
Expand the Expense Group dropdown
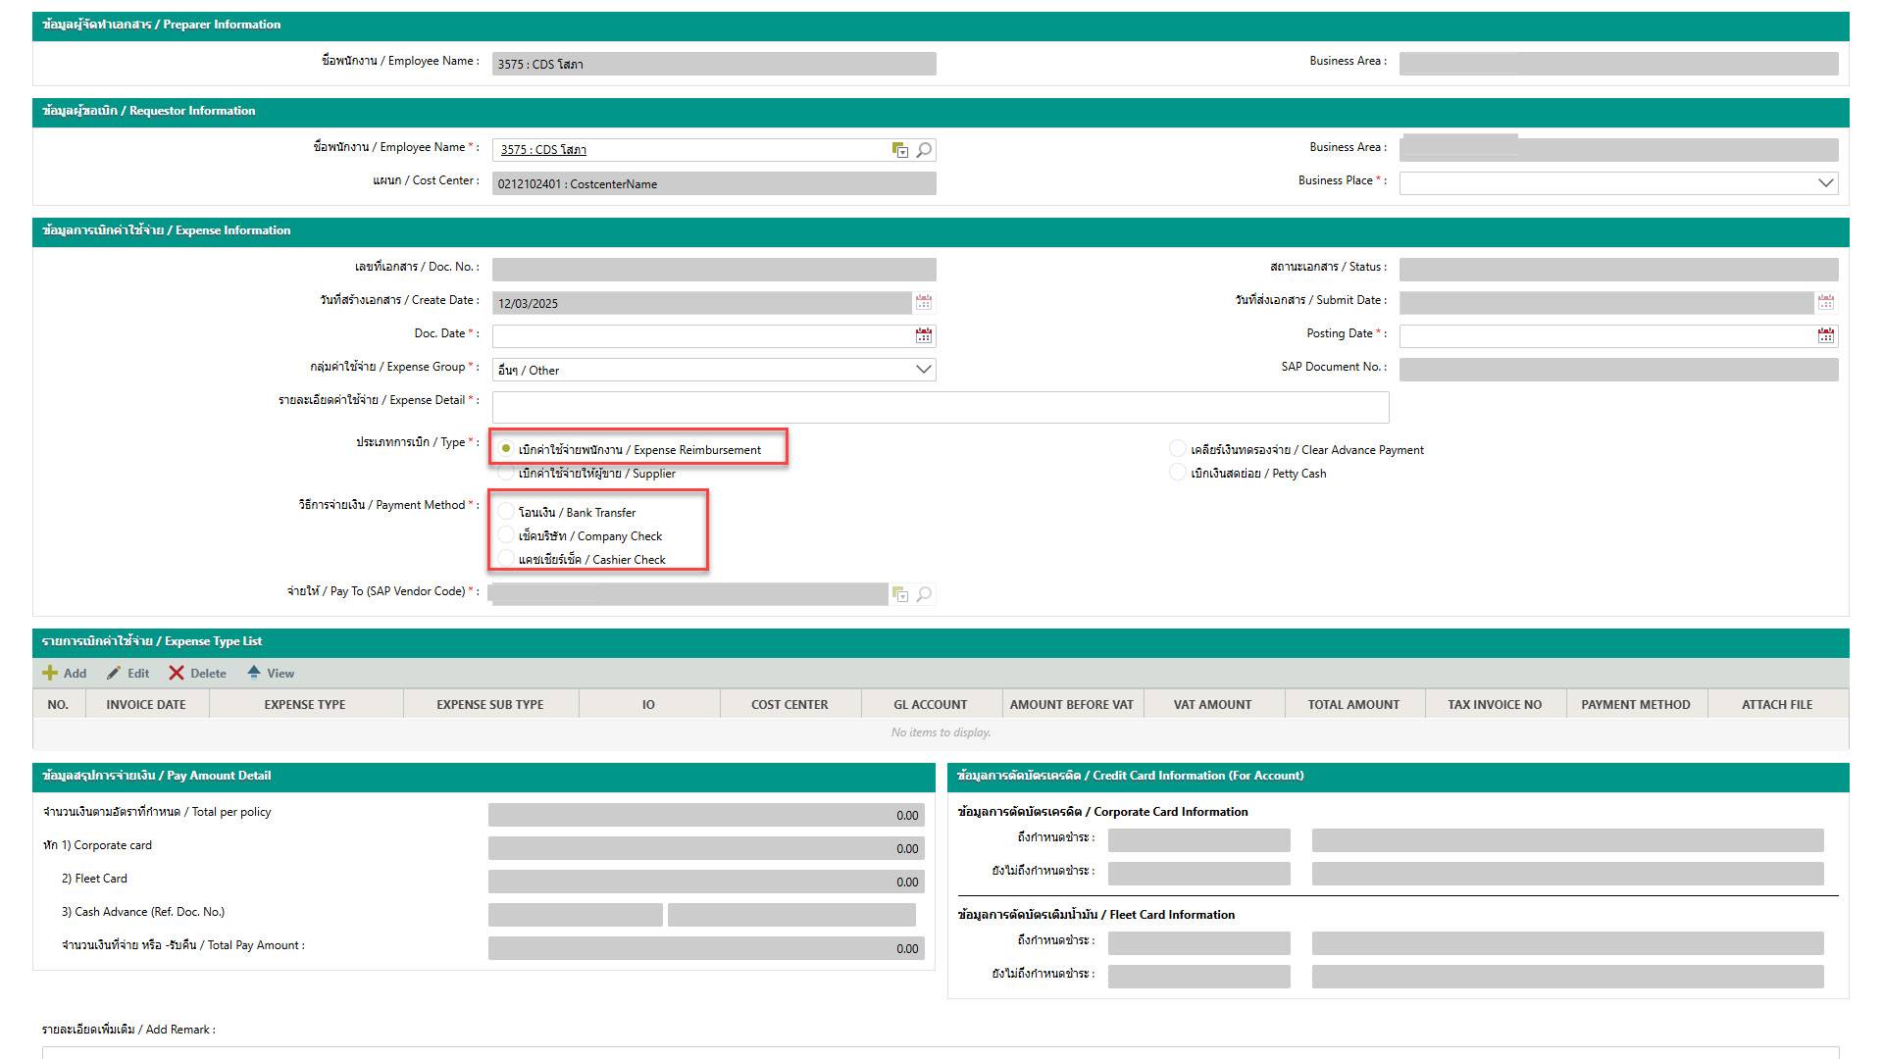922,370
